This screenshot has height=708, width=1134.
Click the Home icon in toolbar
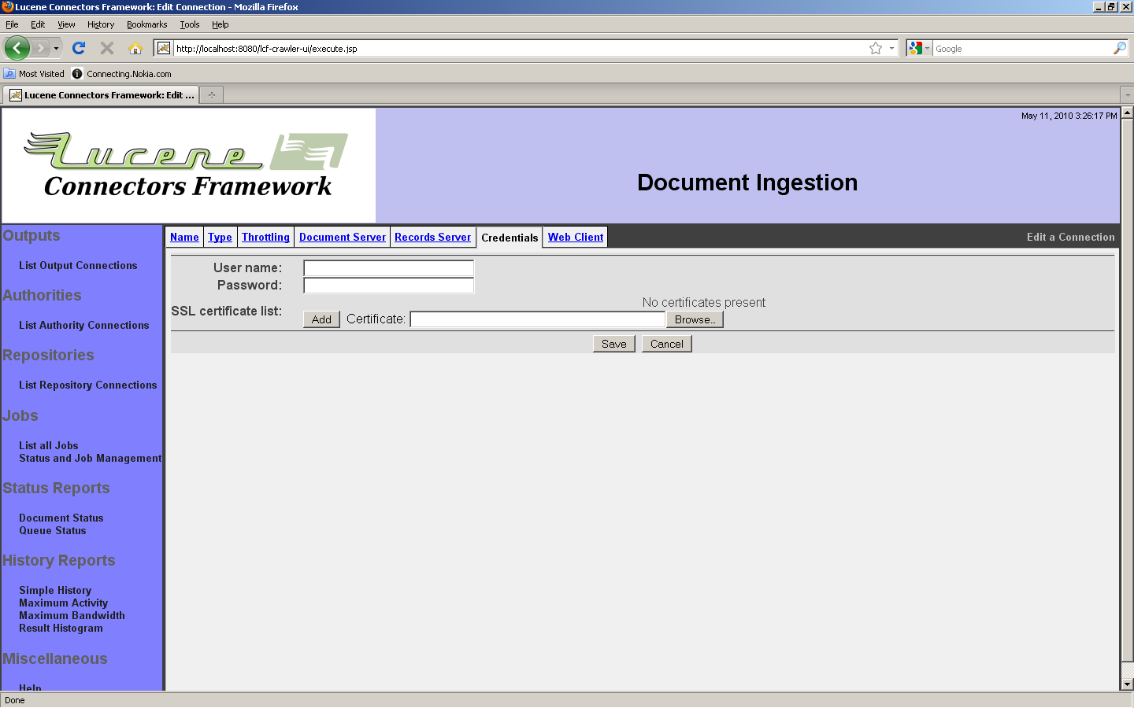click(135, 48)
